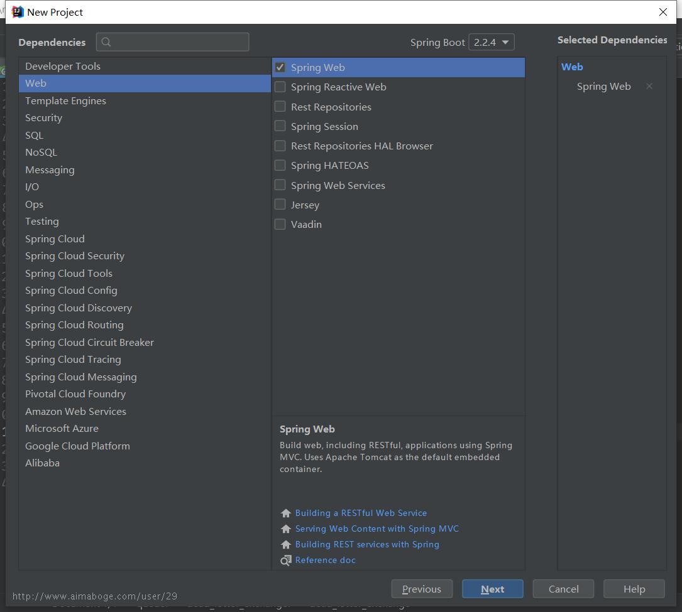The height and width of the screenshot is (612, 682).
Task: Proceed with the Next button
Action: (492, 589)
